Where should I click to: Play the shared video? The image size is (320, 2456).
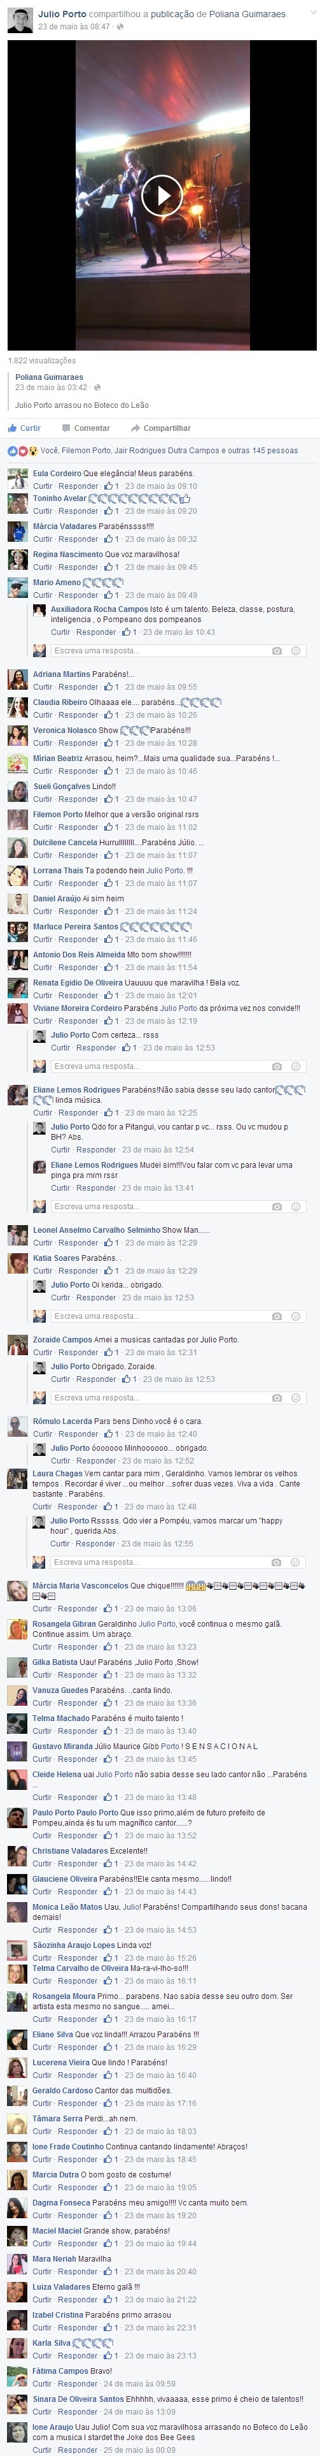162,196
